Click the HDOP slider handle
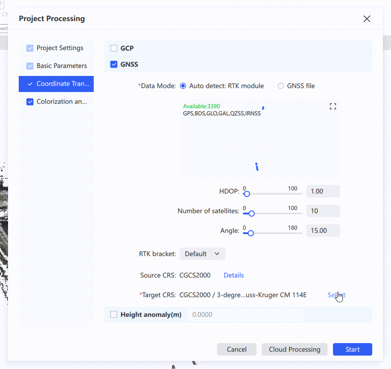The width and height of the screenshot is (391, 369). 247,194
